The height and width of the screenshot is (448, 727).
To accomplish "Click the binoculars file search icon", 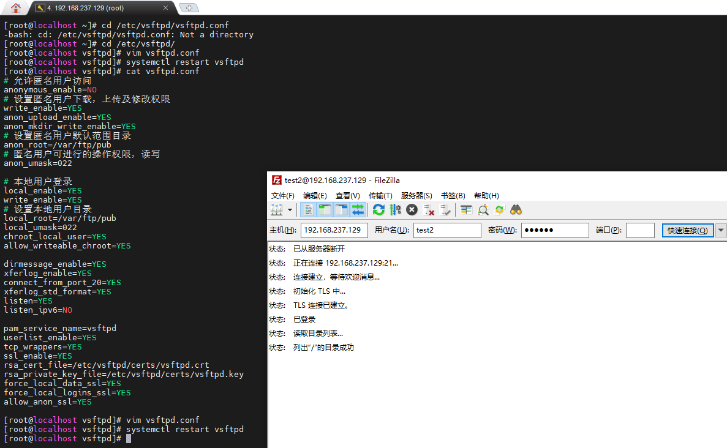I will pyautogui.click(x=516, y=210).
